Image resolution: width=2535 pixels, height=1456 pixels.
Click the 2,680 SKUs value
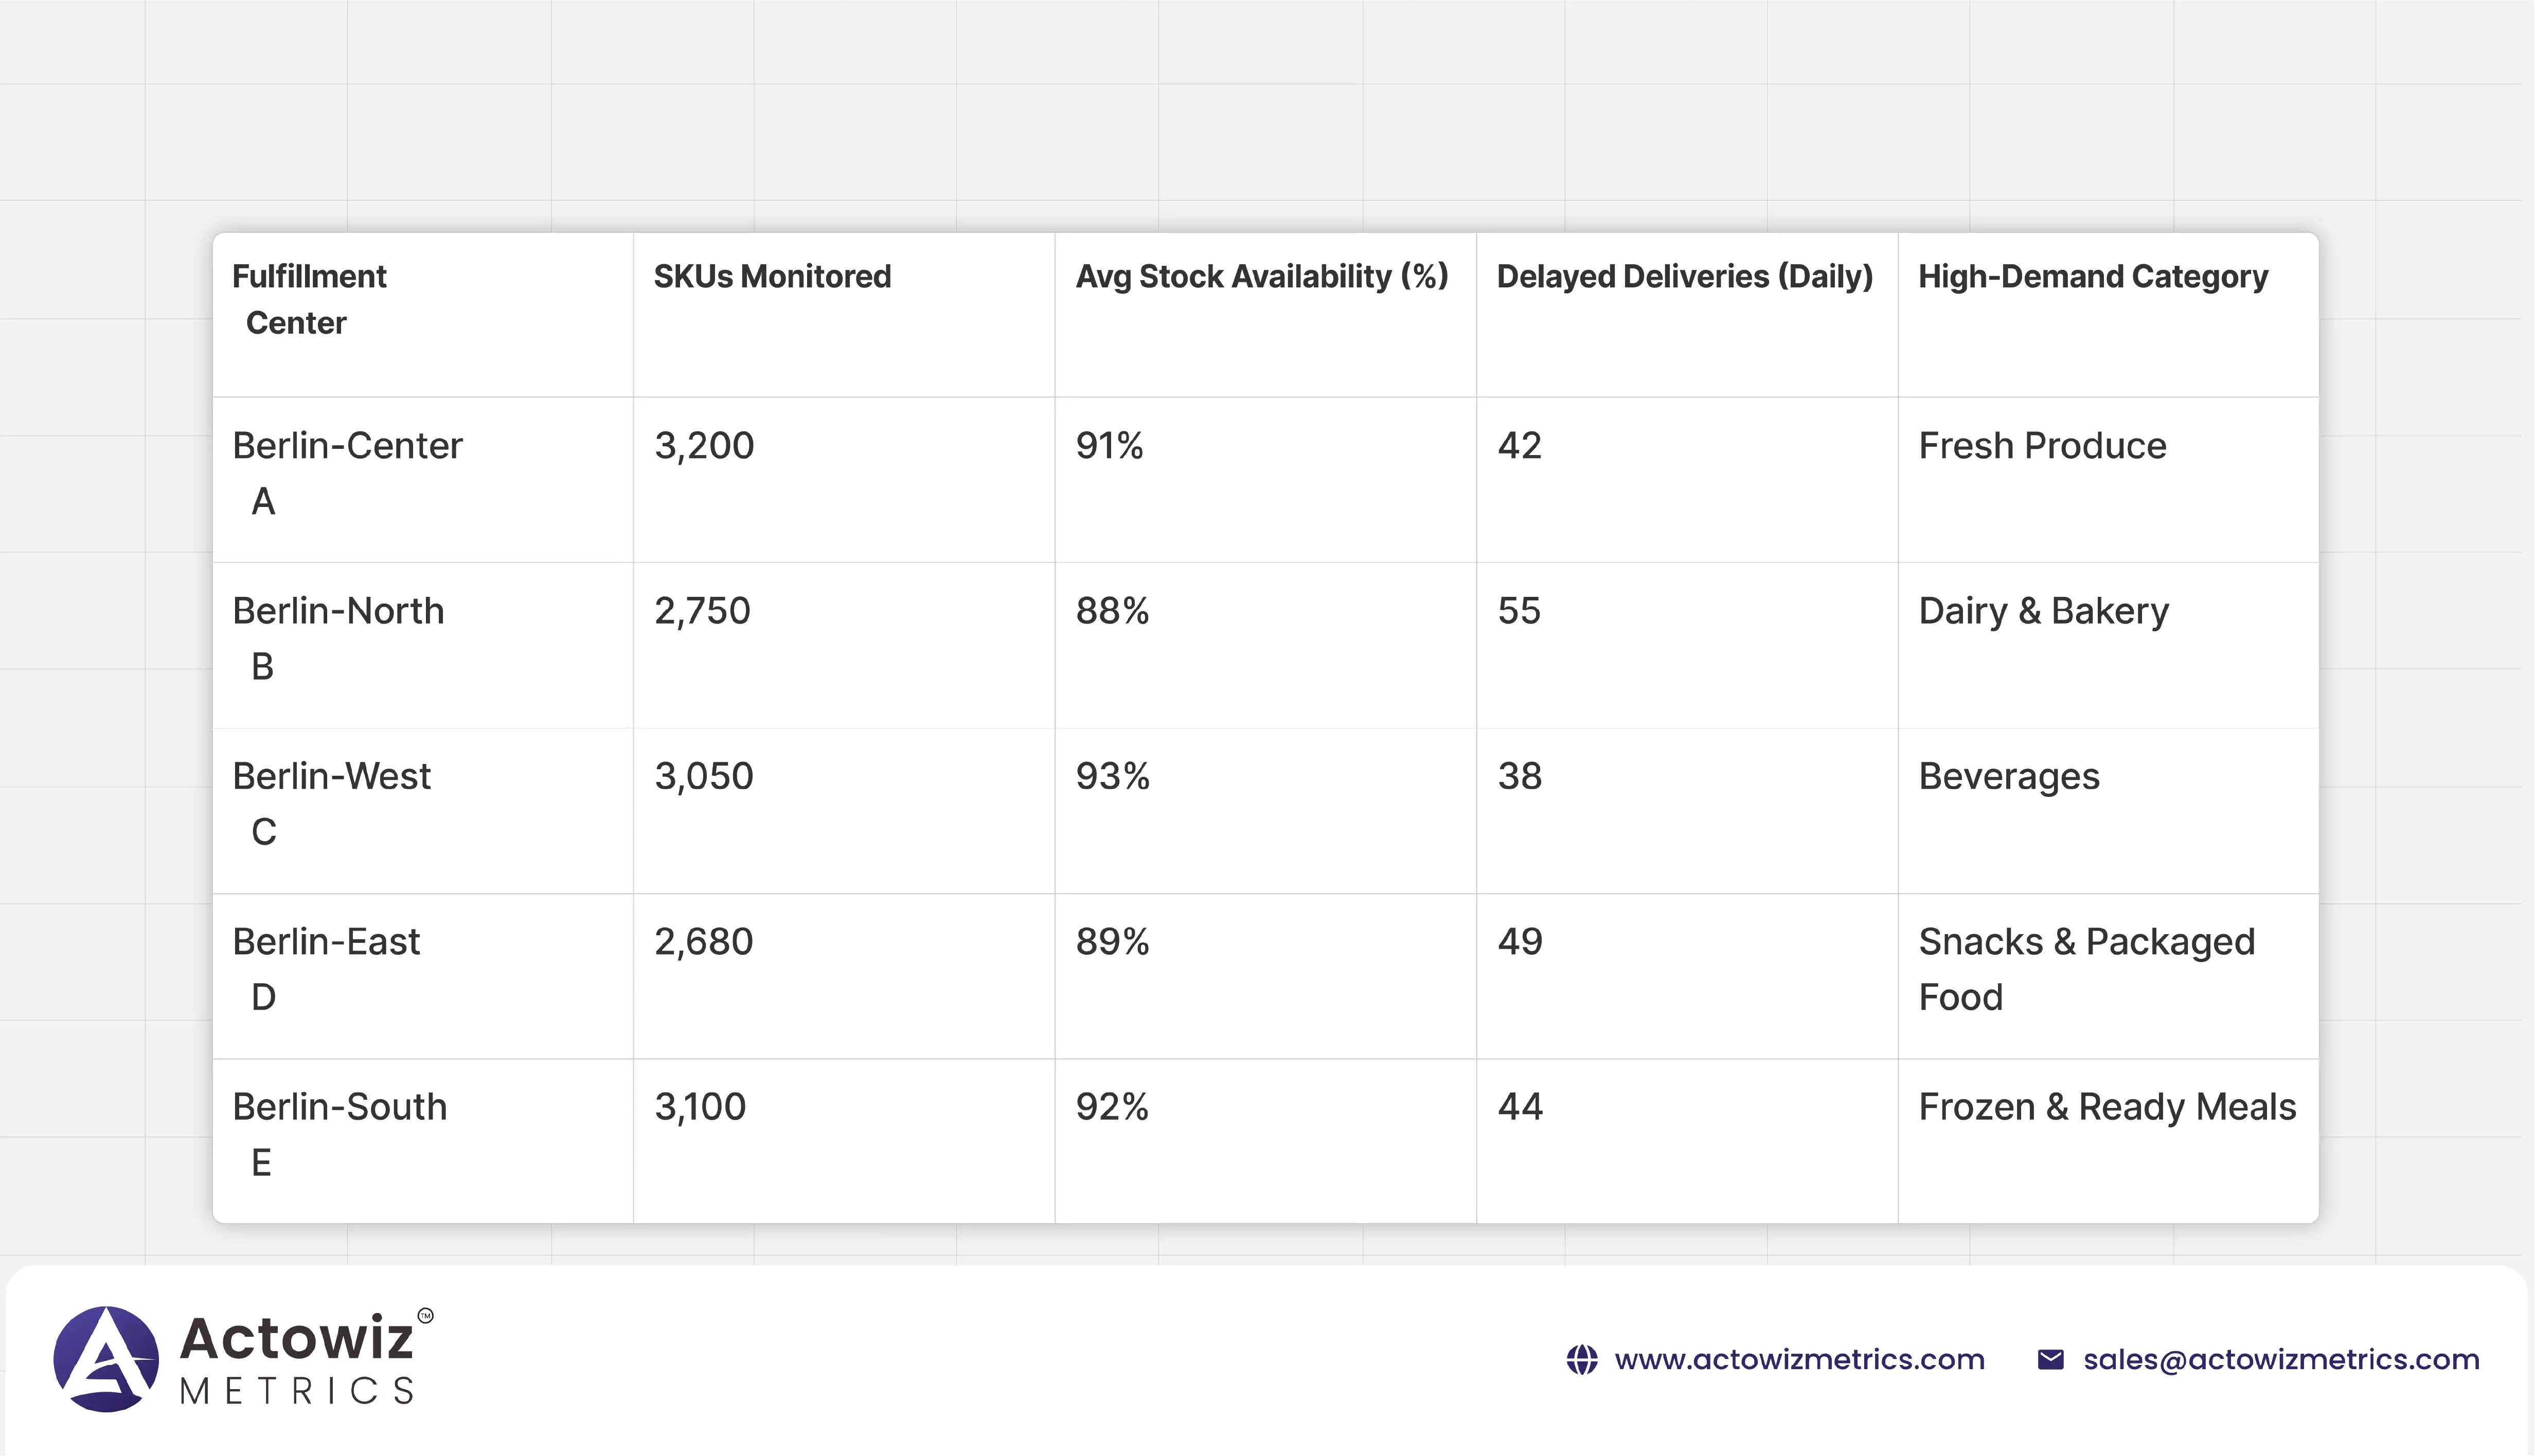(x=703, y=942)
